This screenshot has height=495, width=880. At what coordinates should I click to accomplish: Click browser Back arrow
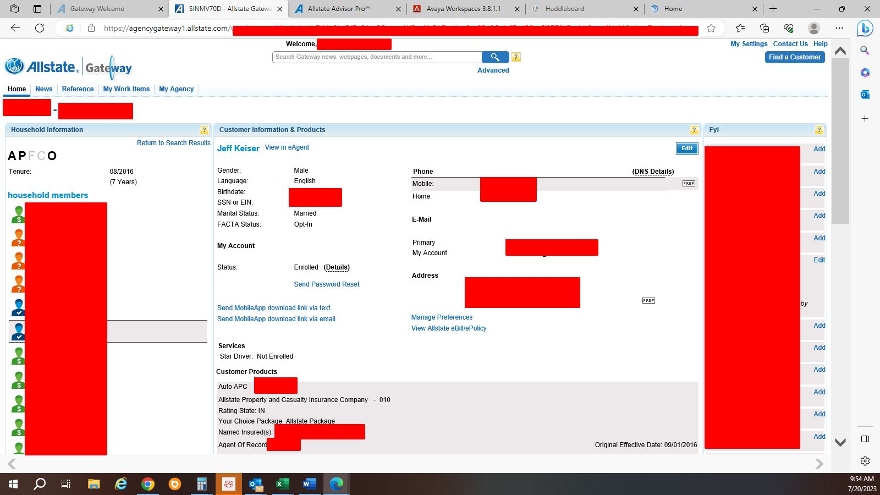click(15, 28)
